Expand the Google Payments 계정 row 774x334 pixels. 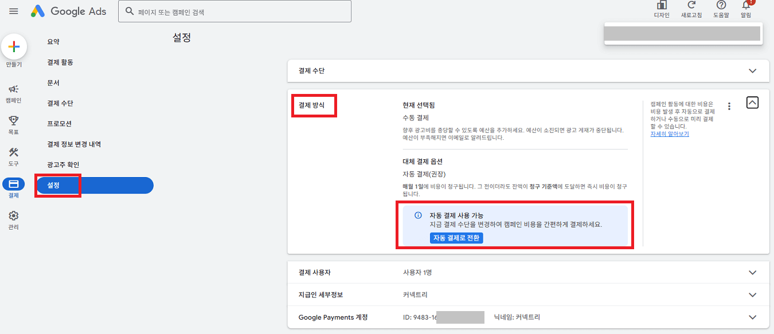pos(528,317)
